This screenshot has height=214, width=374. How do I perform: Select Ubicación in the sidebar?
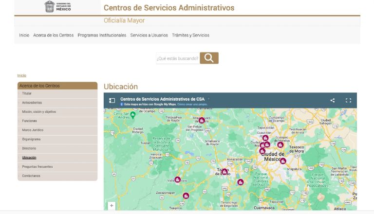pos(57,158)
